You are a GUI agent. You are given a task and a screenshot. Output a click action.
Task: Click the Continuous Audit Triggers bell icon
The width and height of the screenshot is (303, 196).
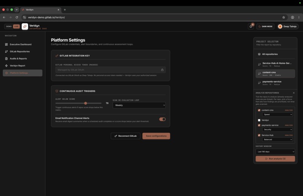[57, 91]
